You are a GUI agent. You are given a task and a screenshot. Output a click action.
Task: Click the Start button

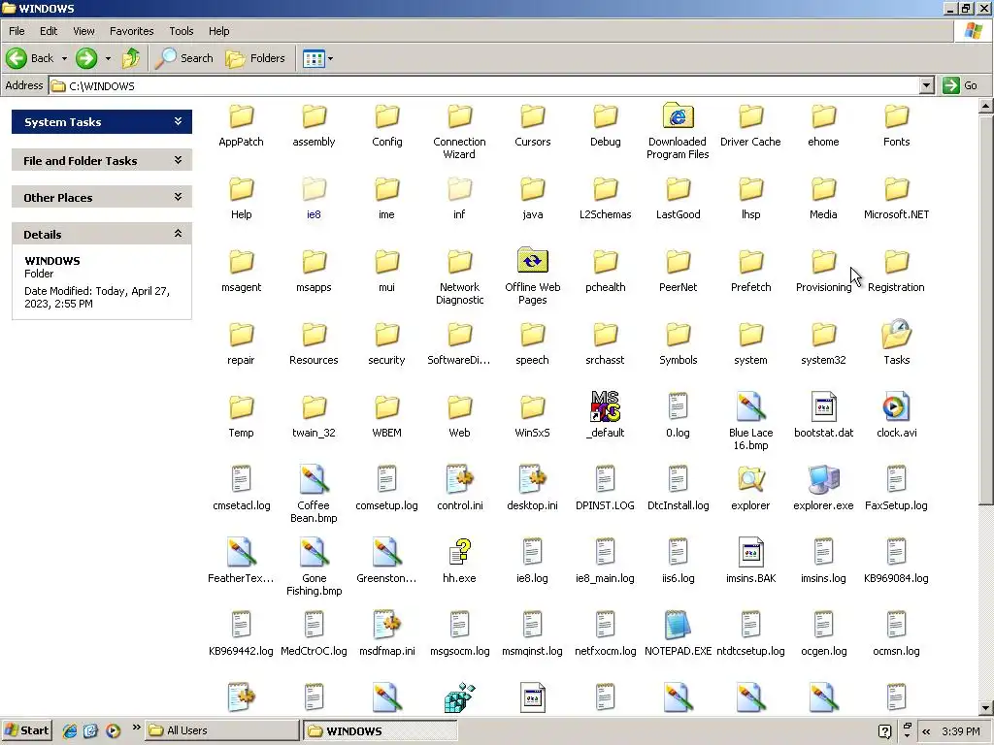click(26, 730)
